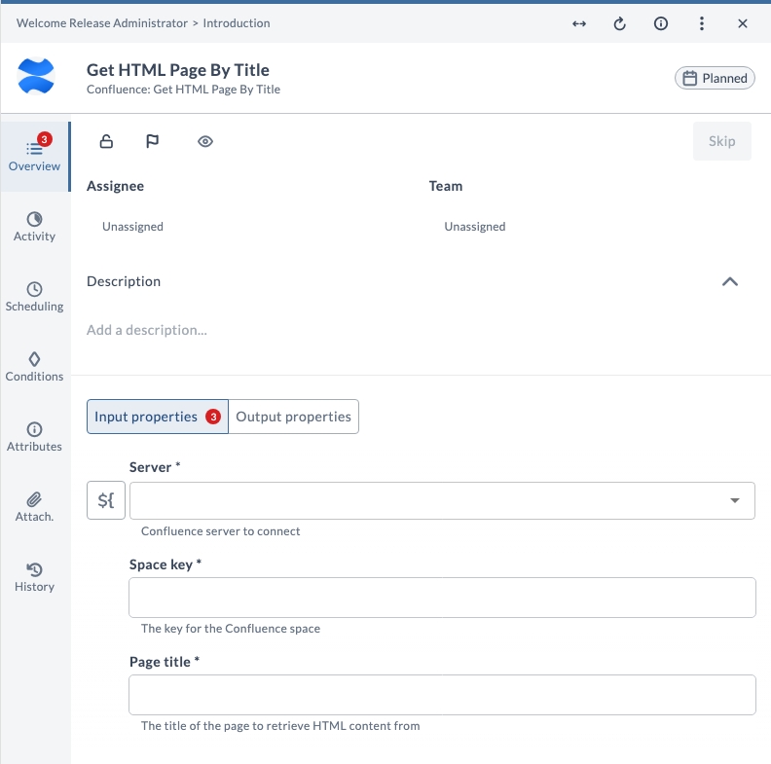Open the Attach. sidebar tab
Screen dimensions: 771x764
[34, 507]
